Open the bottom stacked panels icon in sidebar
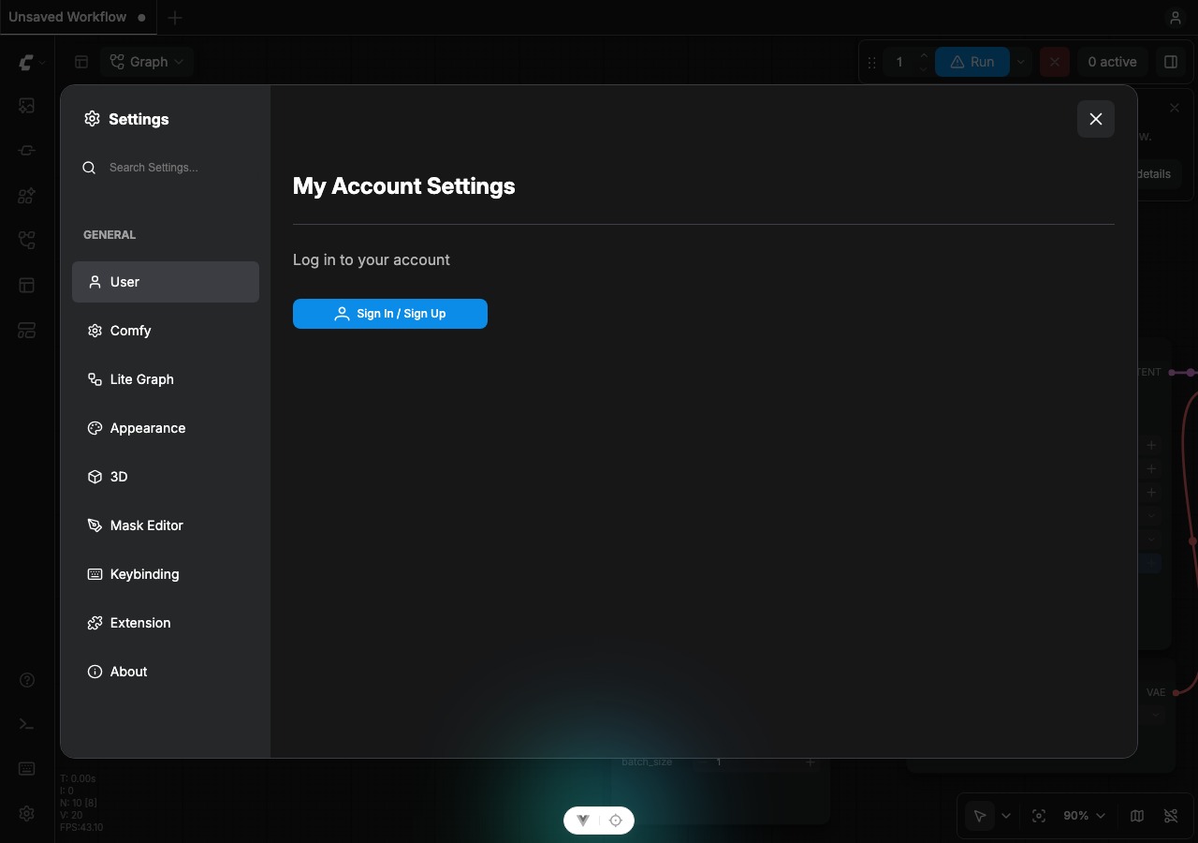This screenshot has height=843, width=1198. pos(27,331)
